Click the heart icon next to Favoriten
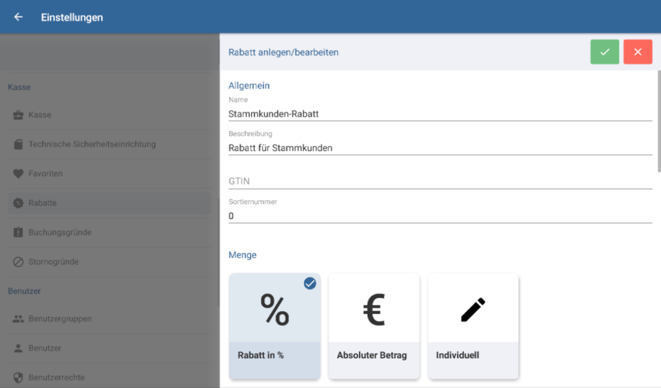This screenshot has width=661, height=388. tap(18, 173)
